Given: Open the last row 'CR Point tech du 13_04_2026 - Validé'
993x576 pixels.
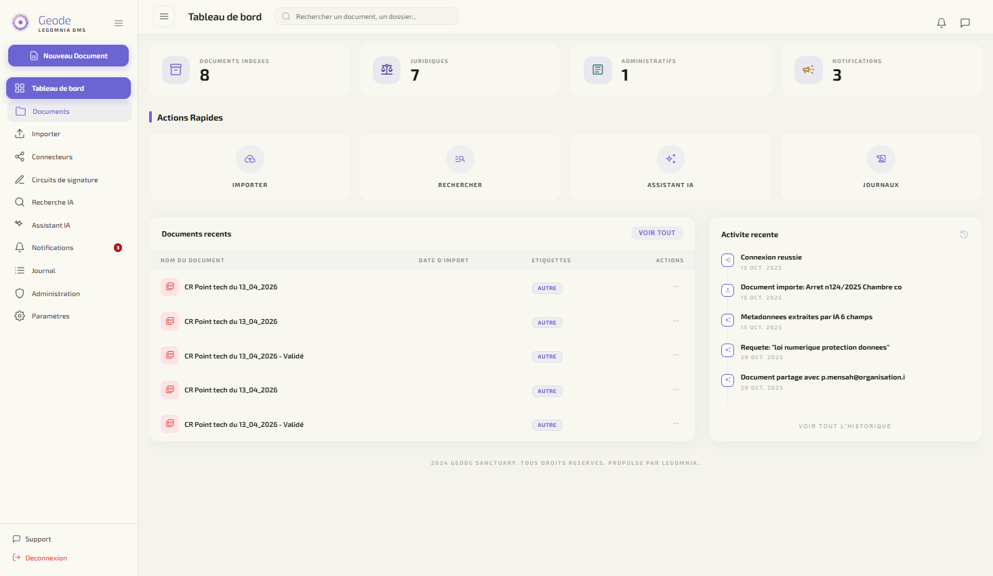Looking at the screenshot, I should (244, 424).
